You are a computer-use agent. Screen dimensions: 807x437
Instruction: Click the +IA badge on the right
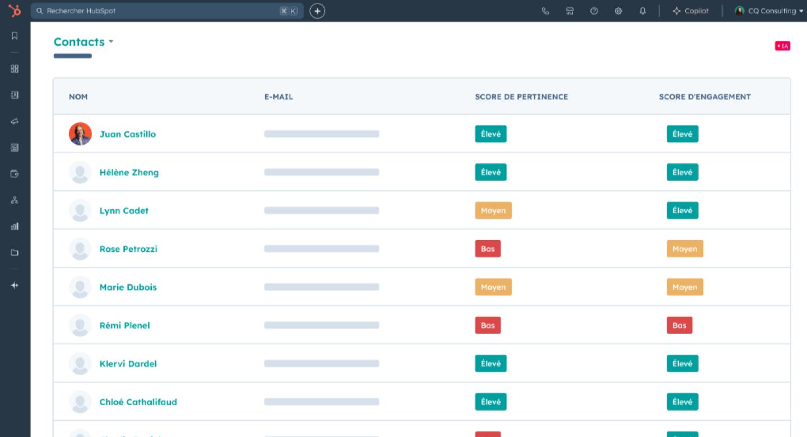tap(782, 46)
